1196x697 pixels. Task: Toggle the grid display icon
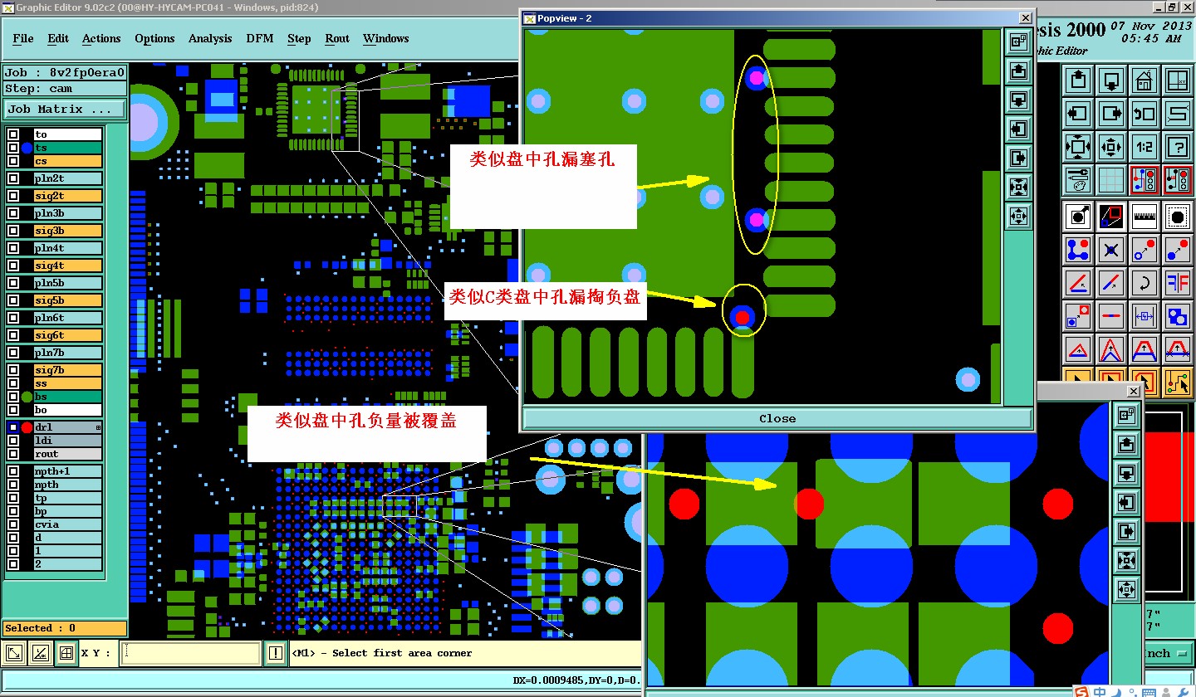coord(1111,179)
